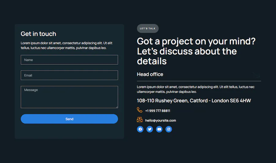Viewport: 276px width, 163px height.
Task: Click the LET'S TALK badge
Action: coord(148,28)
